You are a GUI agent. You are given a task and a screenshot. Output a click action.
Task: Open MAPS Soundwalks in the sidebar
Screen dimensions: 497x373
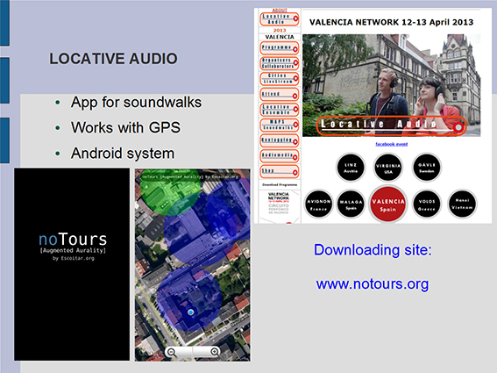[280, 125]
